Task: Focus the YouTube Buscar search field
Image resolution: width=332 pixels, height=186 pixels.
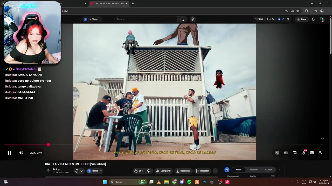Action: (146, 19)
